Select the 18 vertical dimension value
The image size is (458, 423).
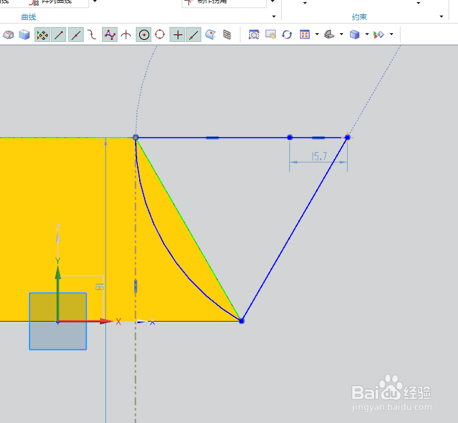point(99,287)
